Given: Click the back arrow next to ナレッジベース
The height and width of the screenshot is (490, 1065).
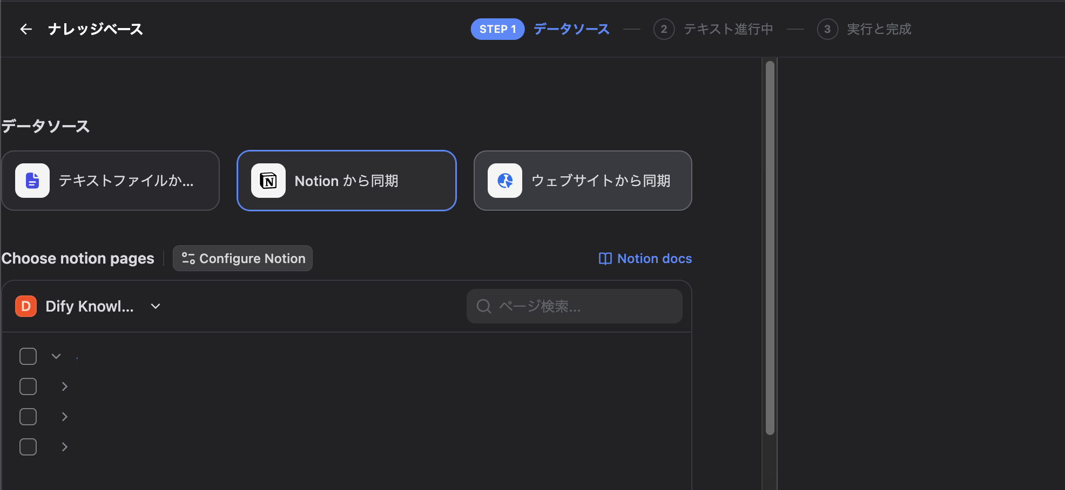Looking at the screenshot, I should click(25, 29).
